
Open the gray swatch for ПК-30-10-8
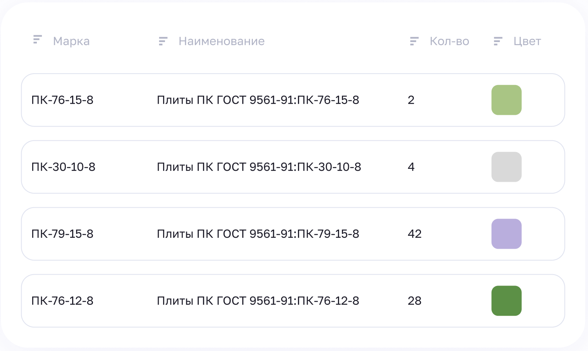click(506, 167)
